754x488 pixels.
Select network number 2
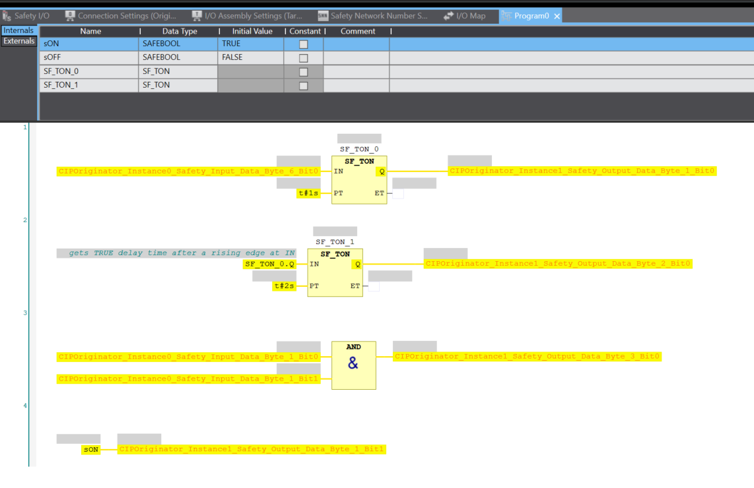click(25, 220)
